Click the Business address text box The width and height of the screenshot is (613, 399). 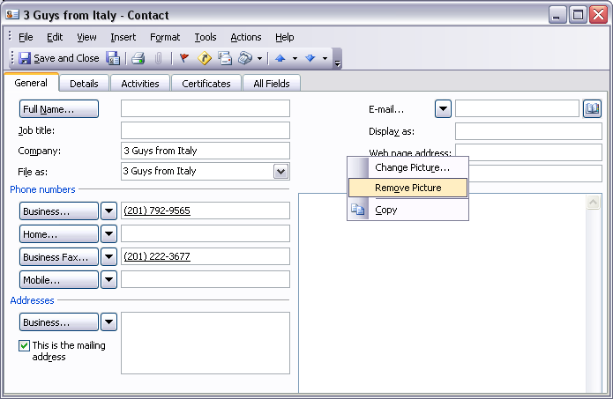[206, 343]
